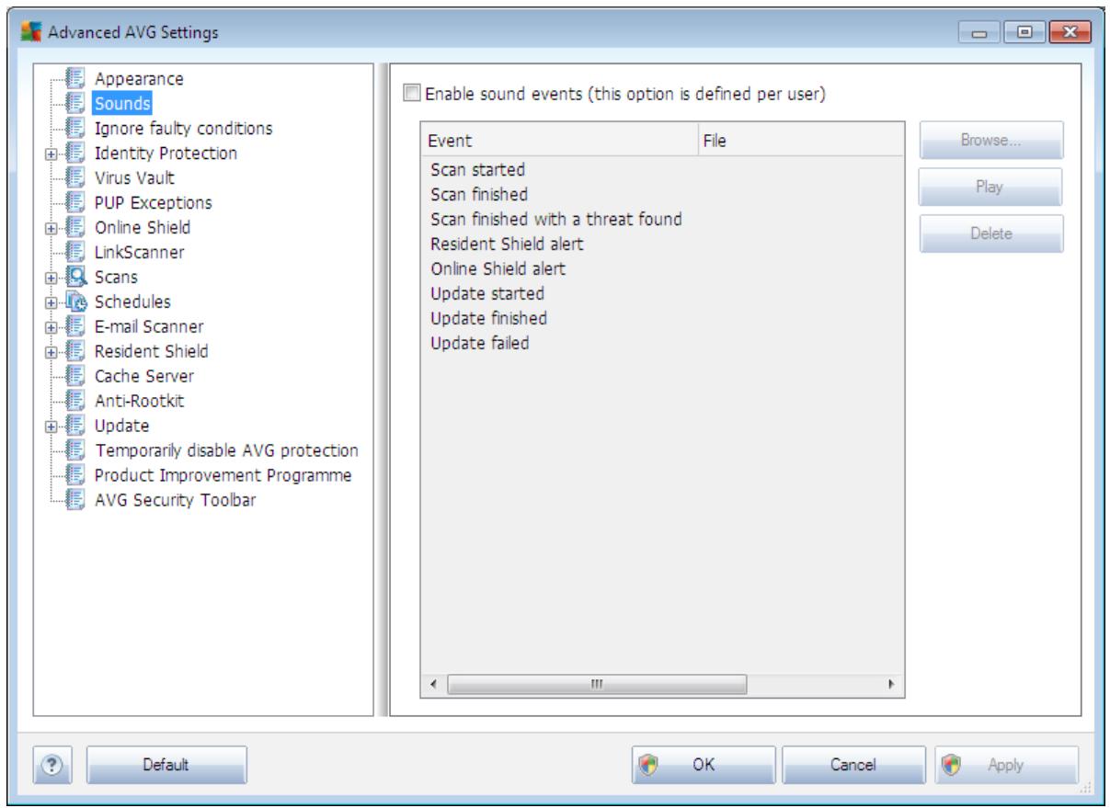1110x808 pixels.
Task: Select the Update started event
Action: [x=487, y=294]
